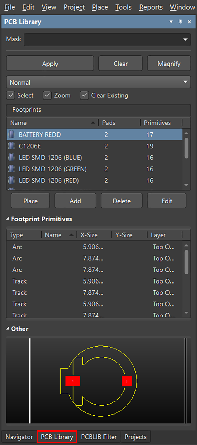Uncheck the Clear Existing option
Screen dimensions: 197x445
point(84,95)
